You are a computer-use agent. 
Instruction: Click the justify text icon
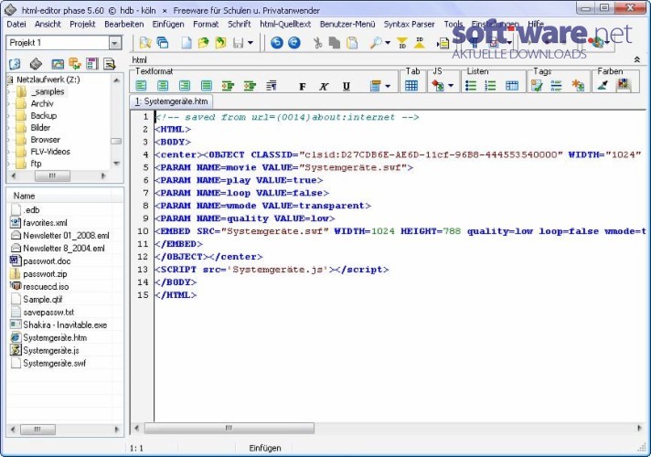[x=207, y=86]
